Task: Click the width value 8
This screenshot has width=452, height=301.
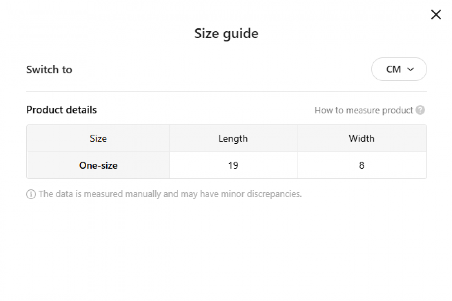Action: click(362, 165)
